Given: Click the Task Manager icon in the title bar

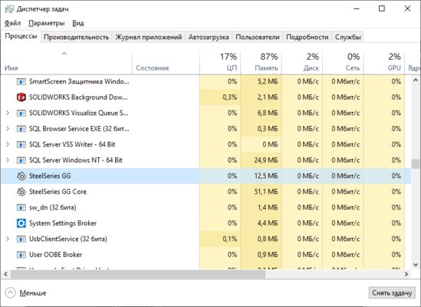Looking at the screenshot, I should (x=9, y=9).
